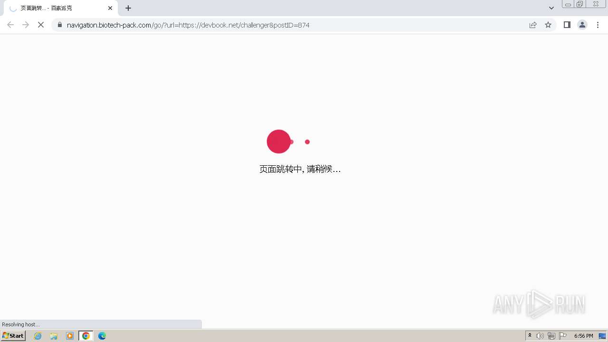Open a new browser tab
This screenshot has width=608, height=342.
(128, 8)
